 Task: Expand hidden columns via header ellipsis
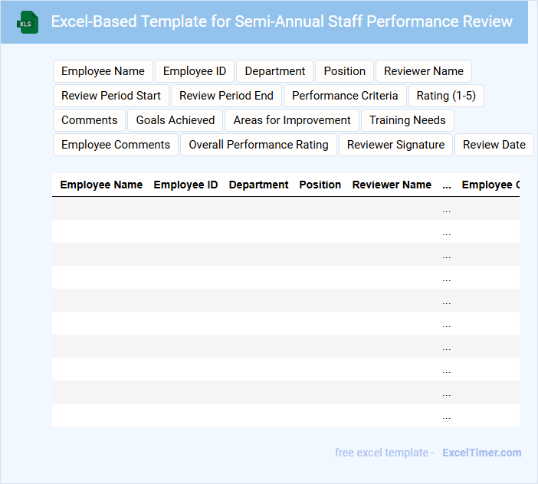click(447, 185)
